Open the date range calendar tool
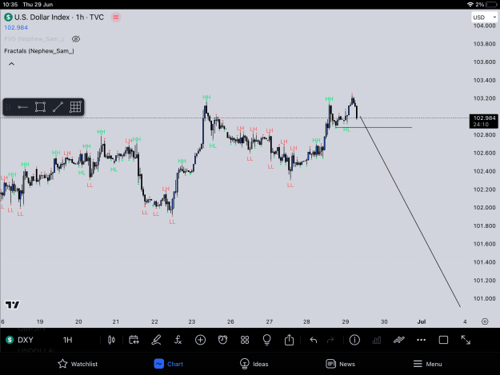This screenshot has height=375, width=500. [134, 340]
